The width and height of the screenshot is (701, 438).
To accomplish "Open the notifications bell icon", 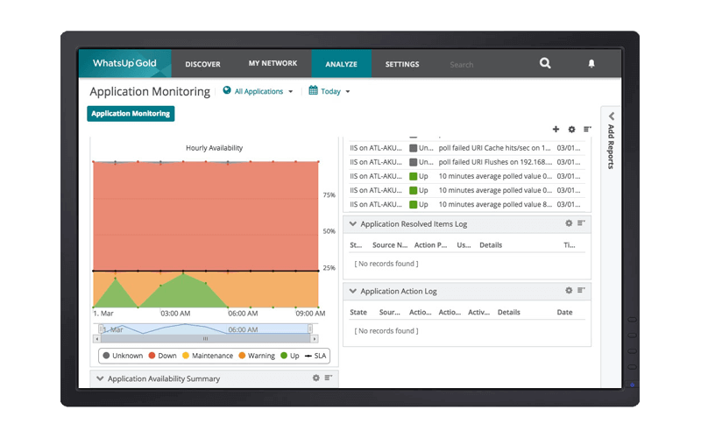I will point(591,63).
